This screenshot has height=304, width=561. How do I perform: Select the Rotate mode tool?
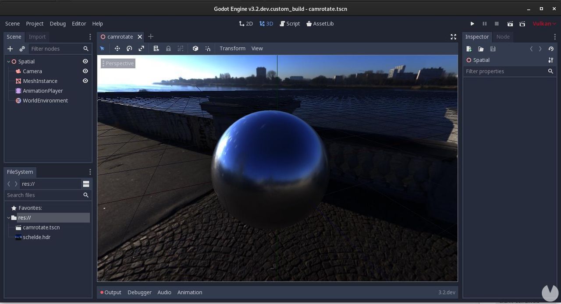point(129,49)
